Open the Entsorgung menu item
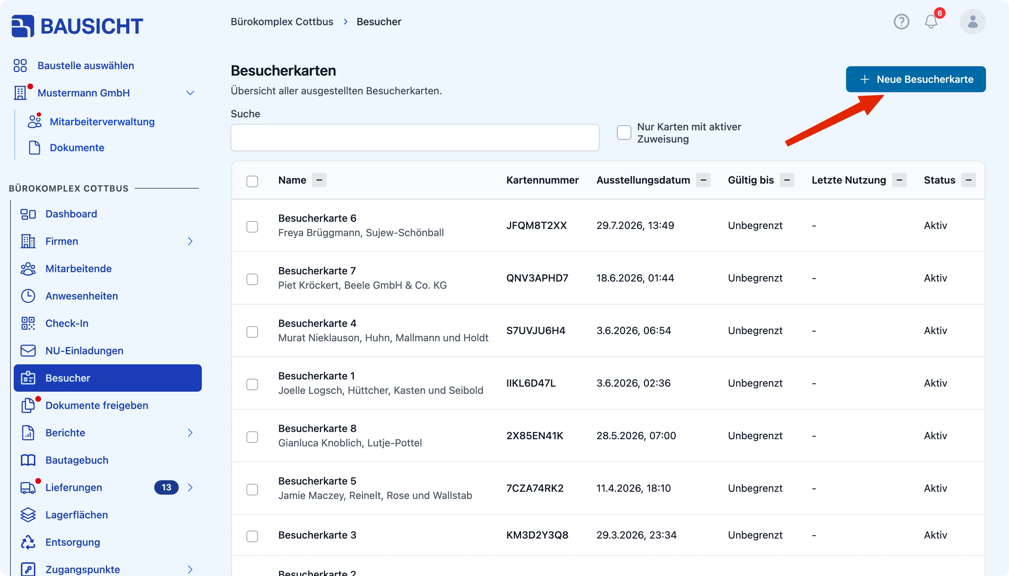Viewport: 1009px width, 576px height. coord(108,542)
